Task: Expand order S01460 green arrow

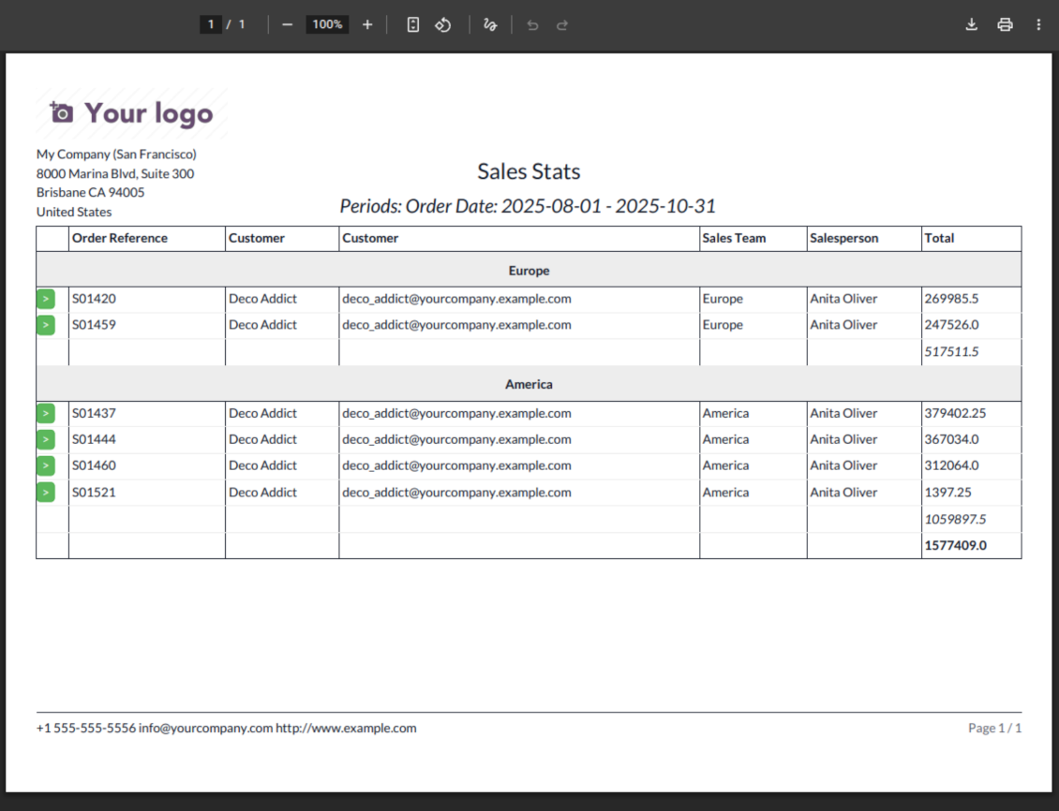Action: coord(46,465)
